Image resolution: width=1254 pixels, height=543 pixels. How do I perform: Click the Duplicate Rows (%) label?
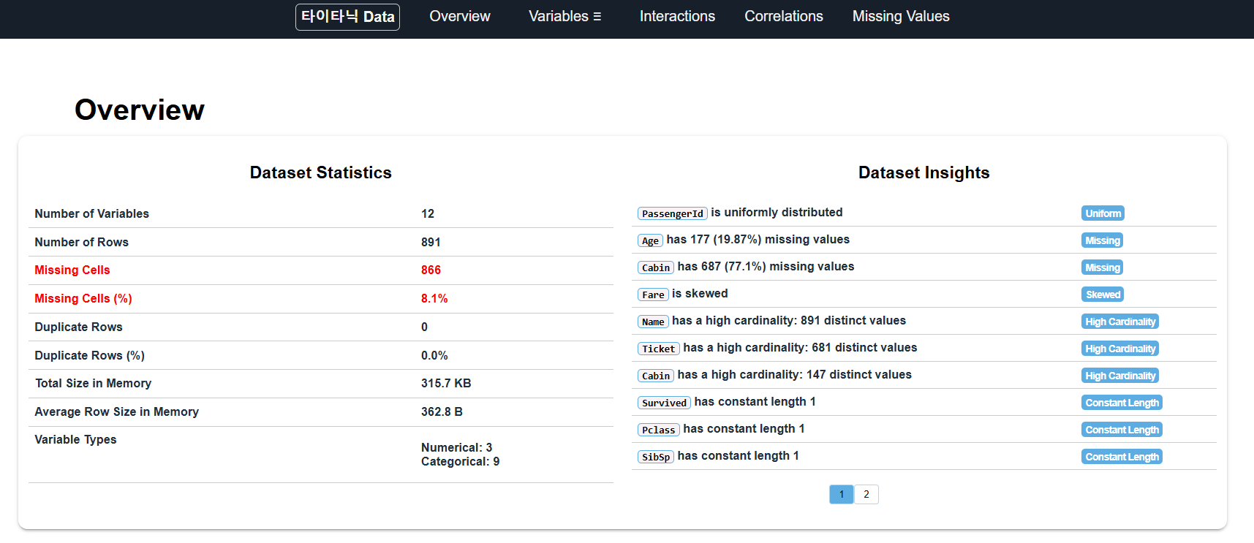(x=89, y=356)
